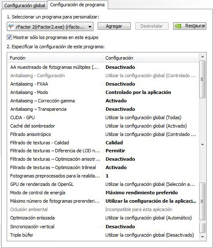The height and width of the screenshot is (248, 213).
Task: Click Utilizar la configuración global (Todas)
Action: tap(143, 117)
